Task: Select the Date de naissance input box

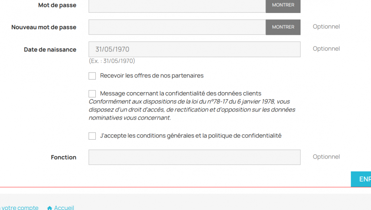Action: coord(194,49)
